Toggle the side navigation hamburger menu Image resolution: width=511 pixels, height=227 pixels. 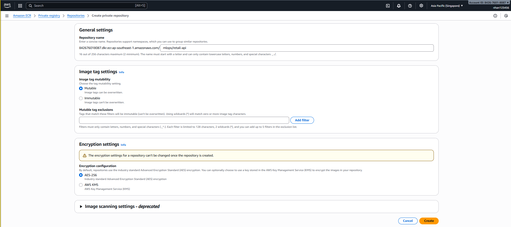pyautogui.click(x=7, y=16)
